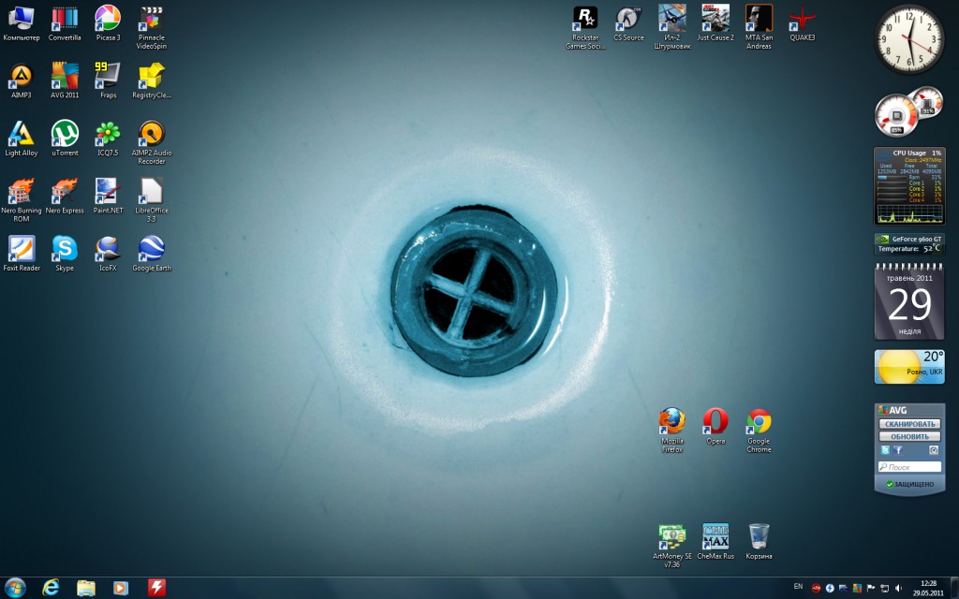Screen dimensions: 959x599
Task: Click the CPU meter gauge gadget
Action: (908, 110)
